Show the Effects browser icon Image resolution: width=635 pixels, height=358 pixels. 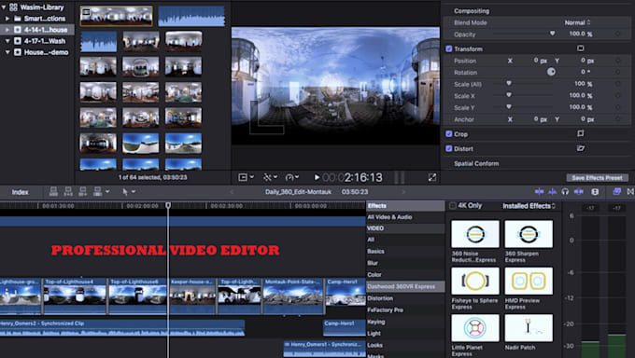pyautogui.click(x=616, y=192)
